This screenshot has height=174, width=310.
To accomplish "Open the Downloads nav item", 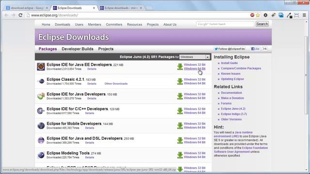I will [x=62, y=25].
